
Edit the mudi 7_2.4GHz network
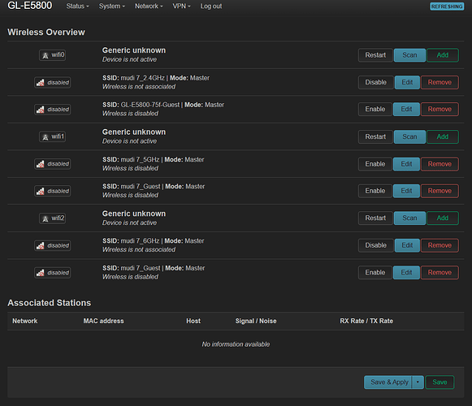click(x=407, y=82)
